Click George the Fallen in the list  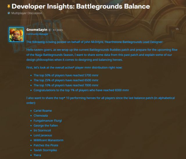pos(46,126)
